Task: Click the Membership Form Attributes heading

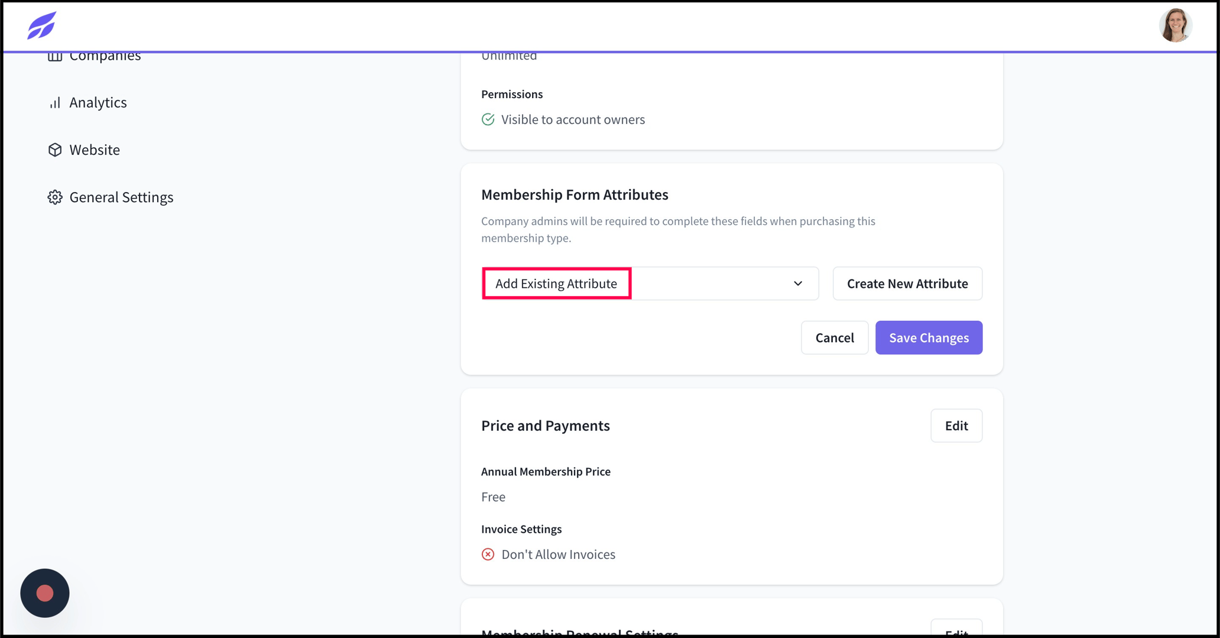Action: pyautogui.click(x=575, y=195)
